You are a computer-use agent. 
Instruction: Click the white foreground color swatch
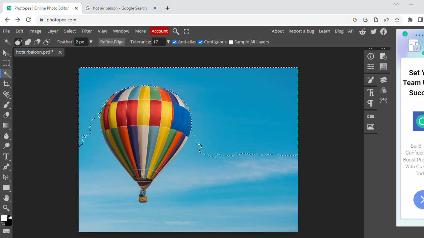coord(4,218)
